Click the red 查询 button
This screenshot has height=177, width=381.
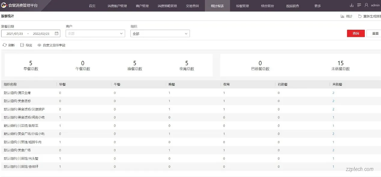pyautogui.click(x=355, y=33)
